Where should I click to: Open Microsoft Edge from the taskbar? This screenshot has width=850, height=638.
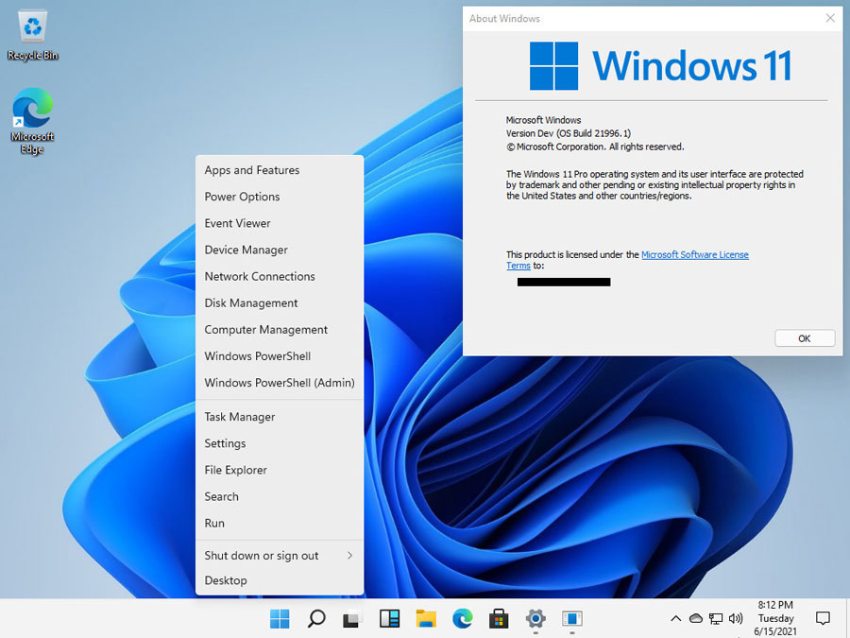[462, 619]
